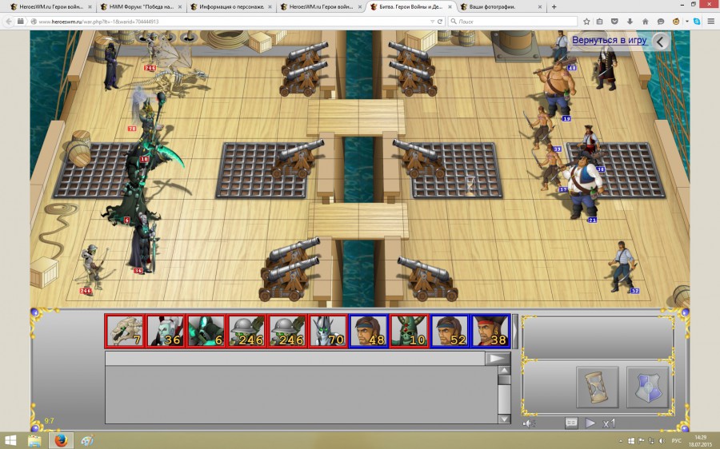This screenshot has height=449, width=720.
Task: Open the Firefox hamburger menu
Action: (x=711, y=22)
